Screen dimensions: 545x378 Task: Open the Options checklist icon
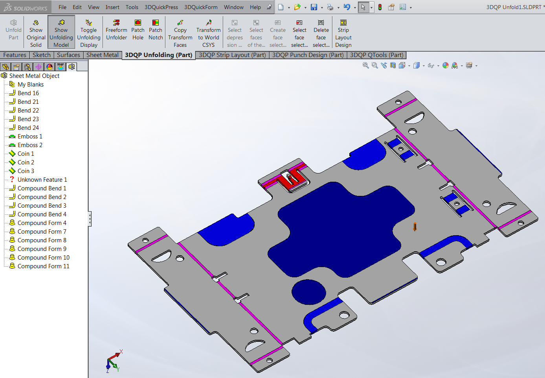(402, 7)
